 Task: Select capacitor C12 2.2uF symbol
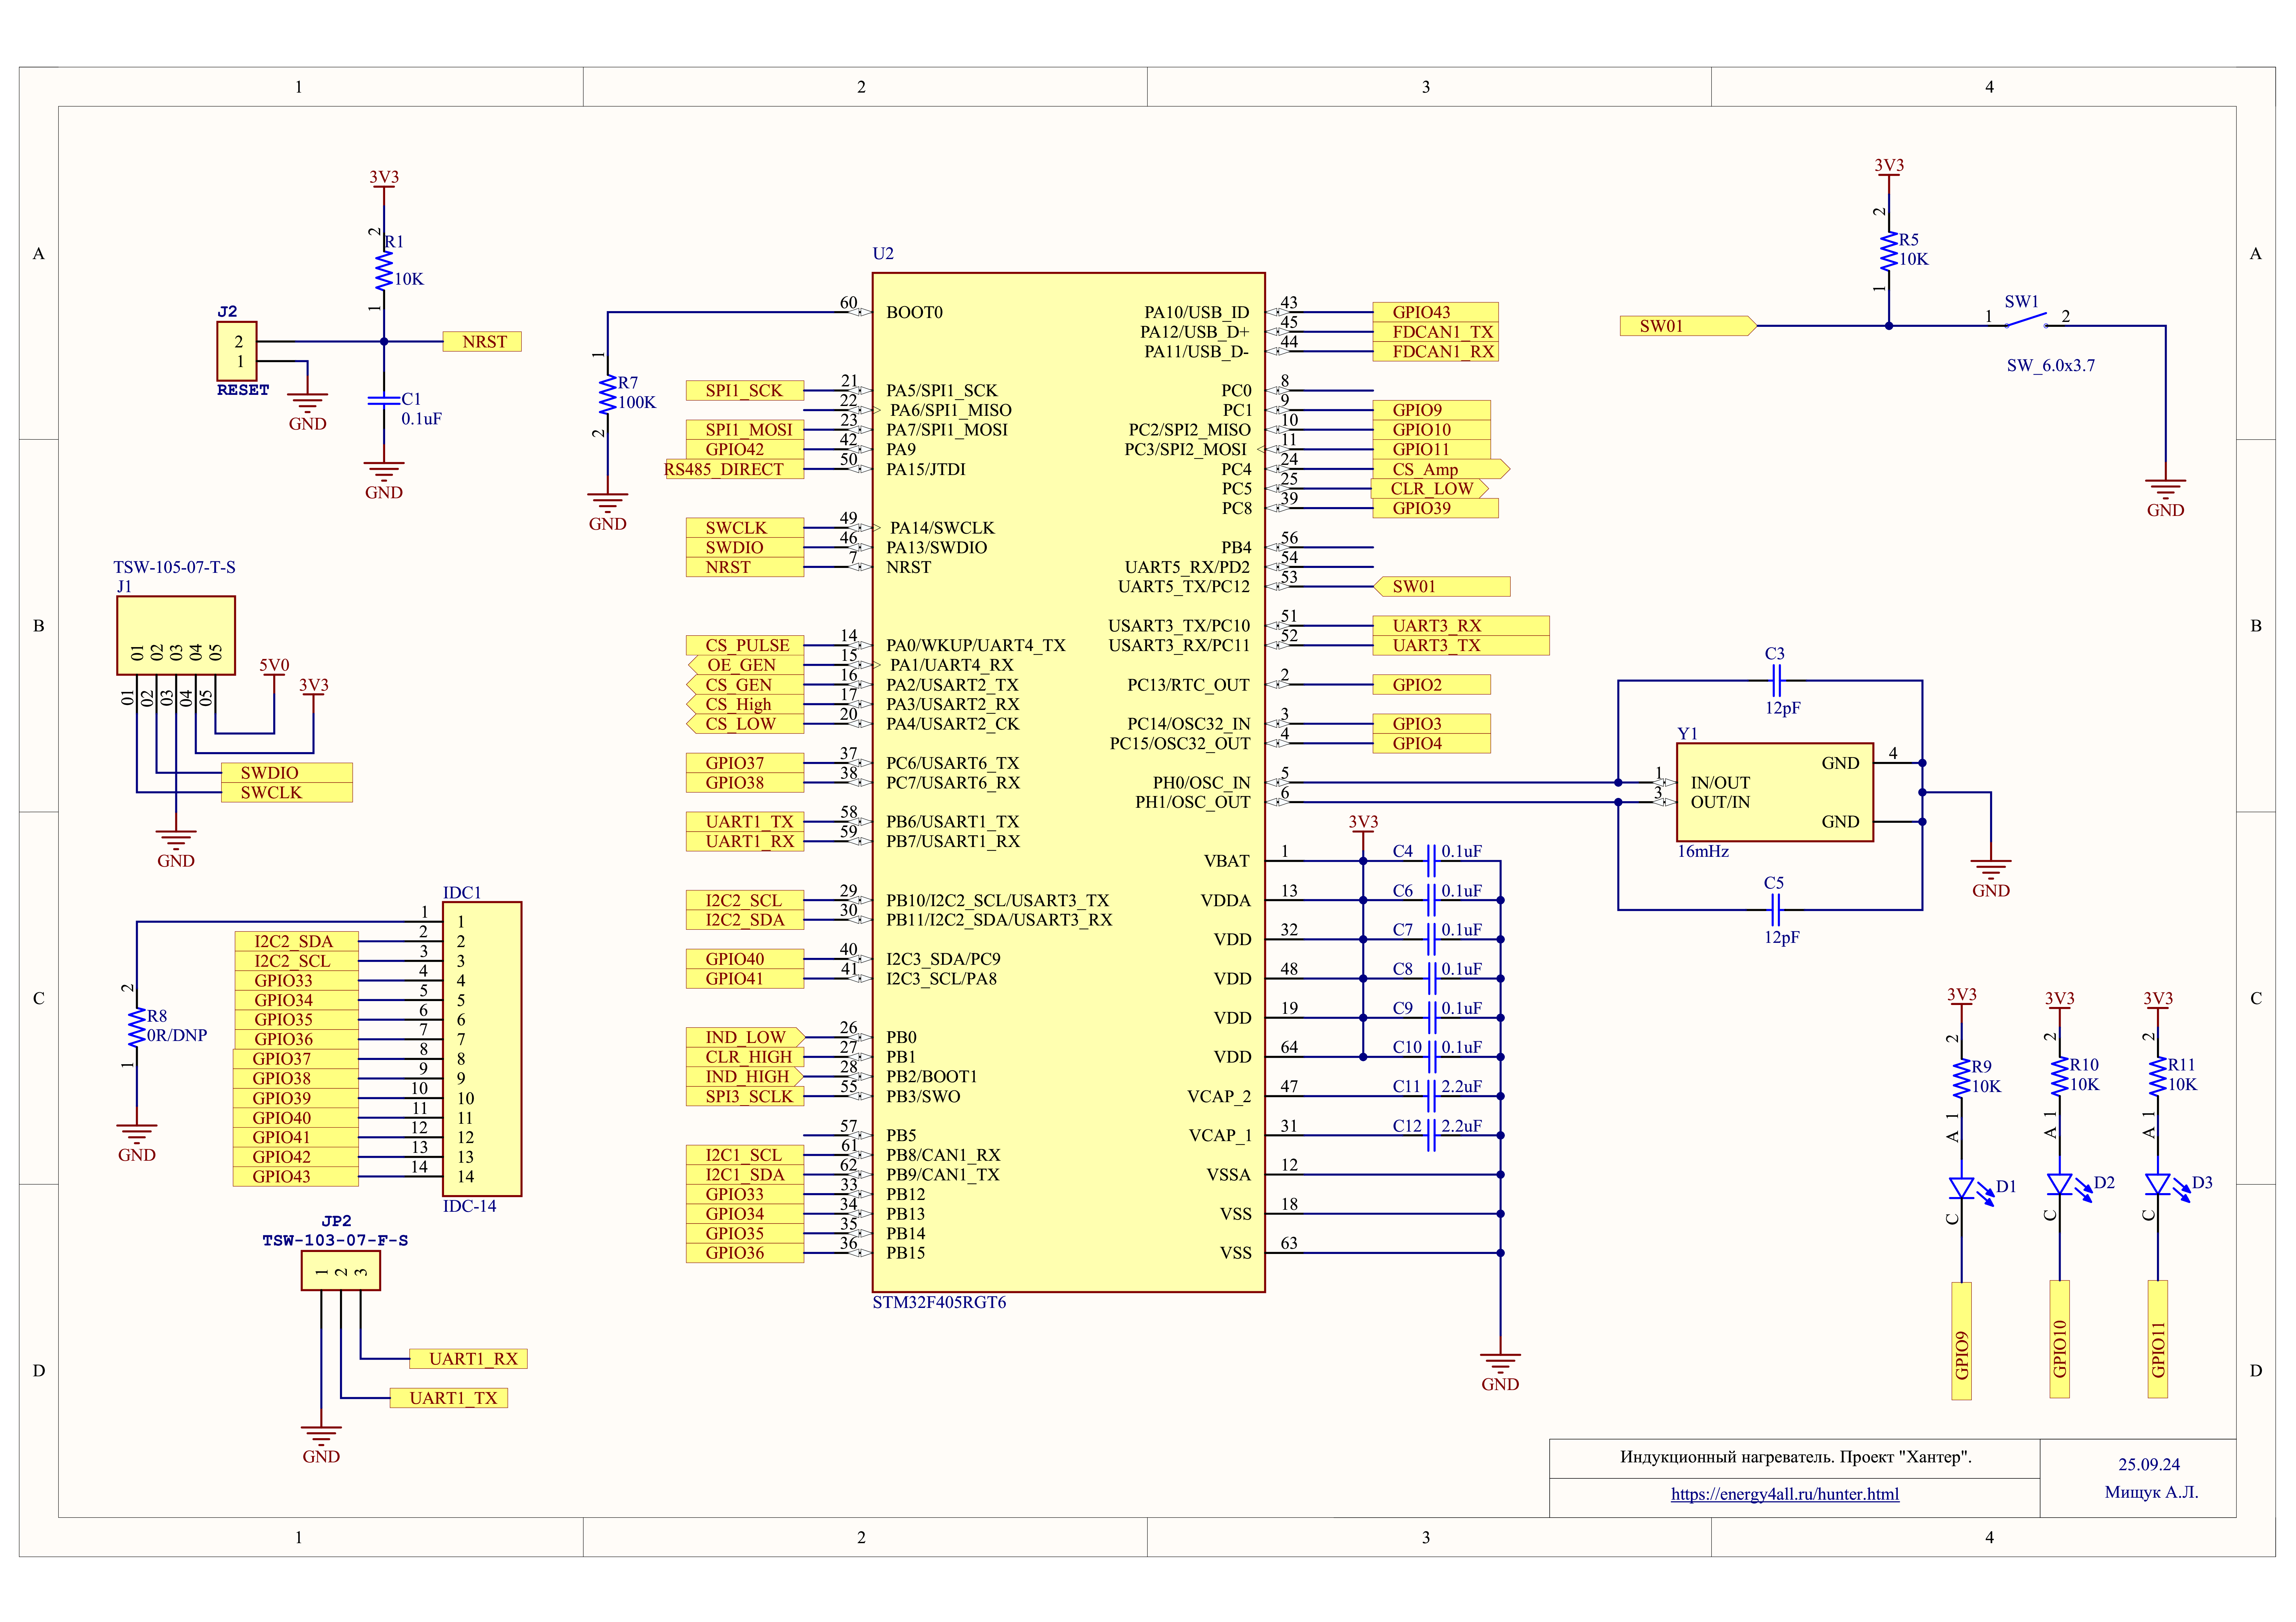tap(1431, 1135)
